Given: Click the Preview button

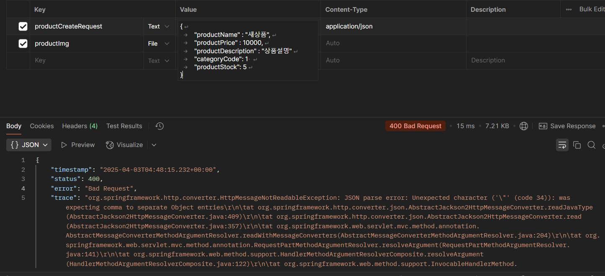Looking at the screenshot, I should click(x=78, y=145).
